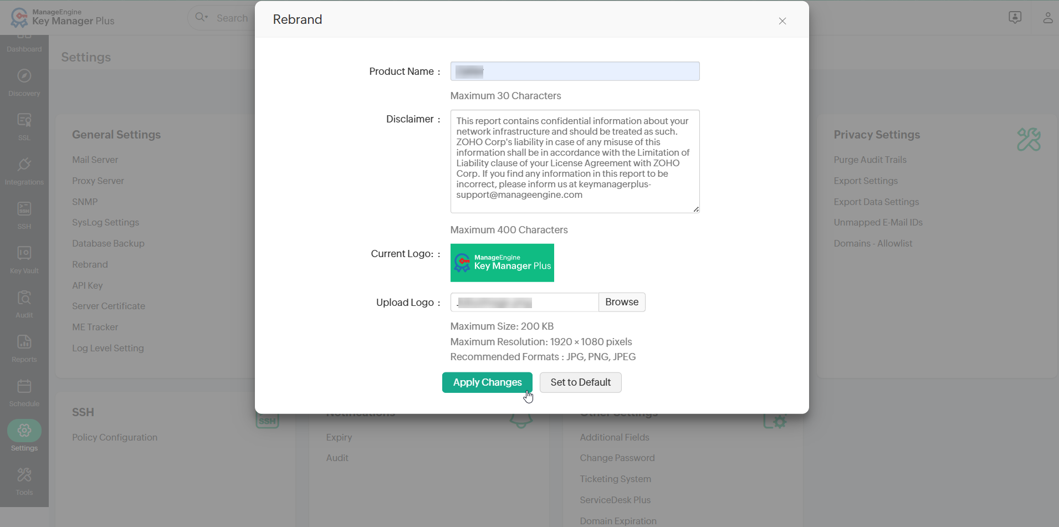Open Server Certificate link

(x=109, y=306)
